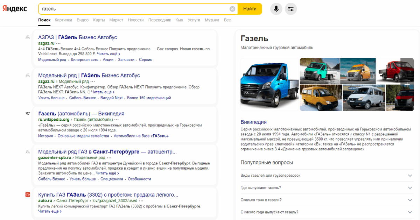The height and width of the screenshot is (220, 420).
Task: Open result Модельный ряд | ГАЗель Бизнес Автобус
Action: [89, 75]
